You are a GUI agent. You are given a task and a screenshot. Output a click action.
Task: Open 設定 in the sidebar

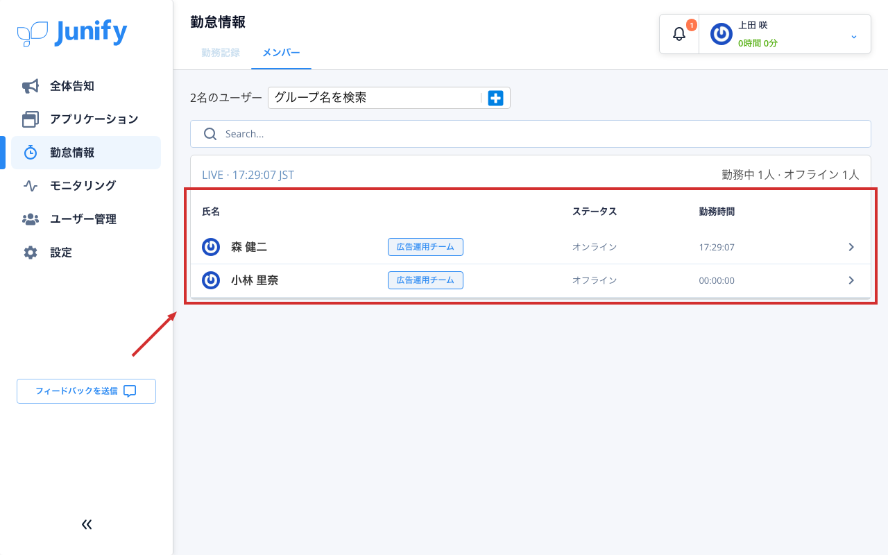click(x=86, y=253)
